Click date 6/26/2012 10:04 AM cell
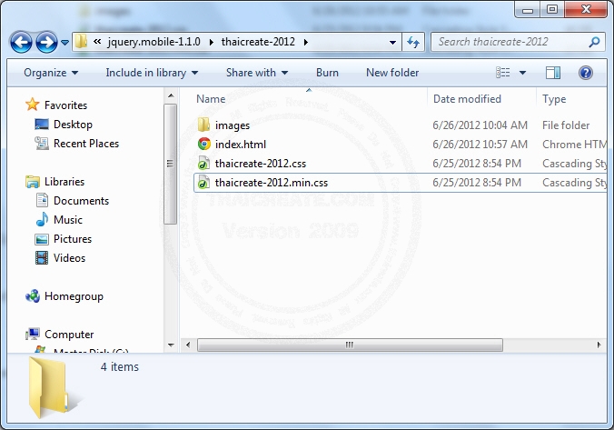614x430 pixels. [480, 125]
